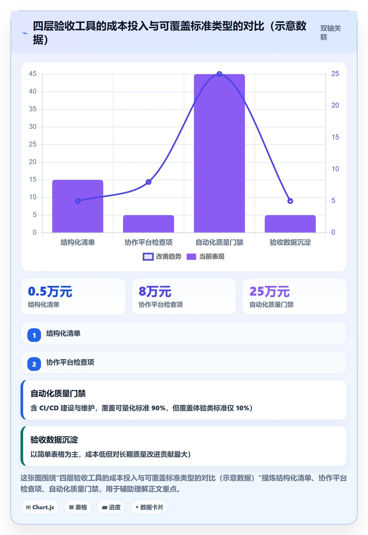Click the x-axis label 自动化质量门禁
368x535 pixels.
pyautogui.click(x=219, y=242)
